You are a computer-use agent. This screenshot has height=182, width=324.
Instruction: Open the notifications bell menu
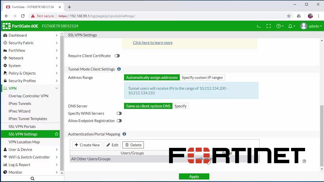(291, 26)
